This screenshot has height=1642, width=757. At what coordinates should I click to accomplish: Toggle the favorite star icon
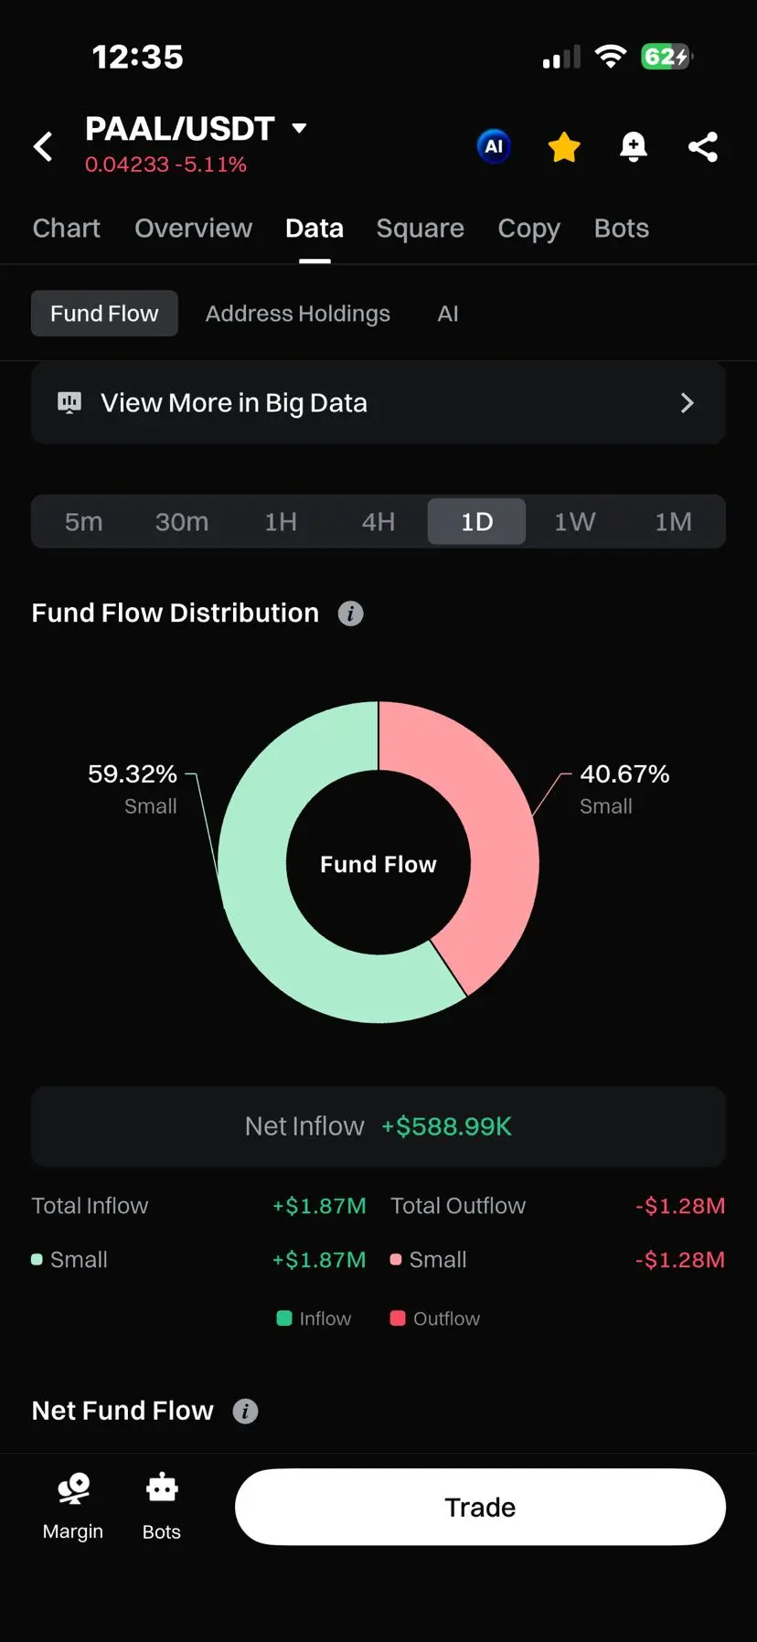[564, 146]
